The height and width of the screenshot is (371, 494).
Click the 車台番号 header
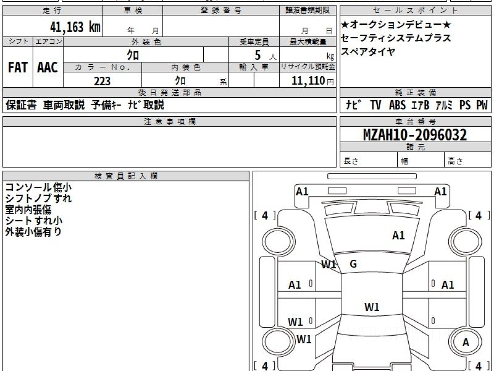click(415, 122)
